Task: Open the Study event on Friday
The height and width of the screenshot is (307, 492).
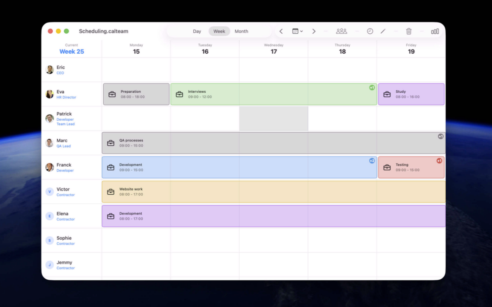Action: coord(411,94)
